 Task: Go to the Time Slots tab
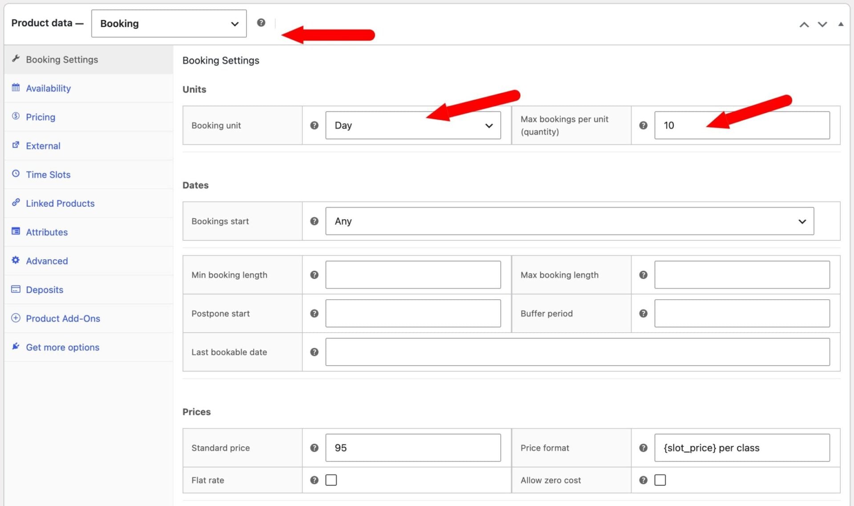click(x=89, y=175)
